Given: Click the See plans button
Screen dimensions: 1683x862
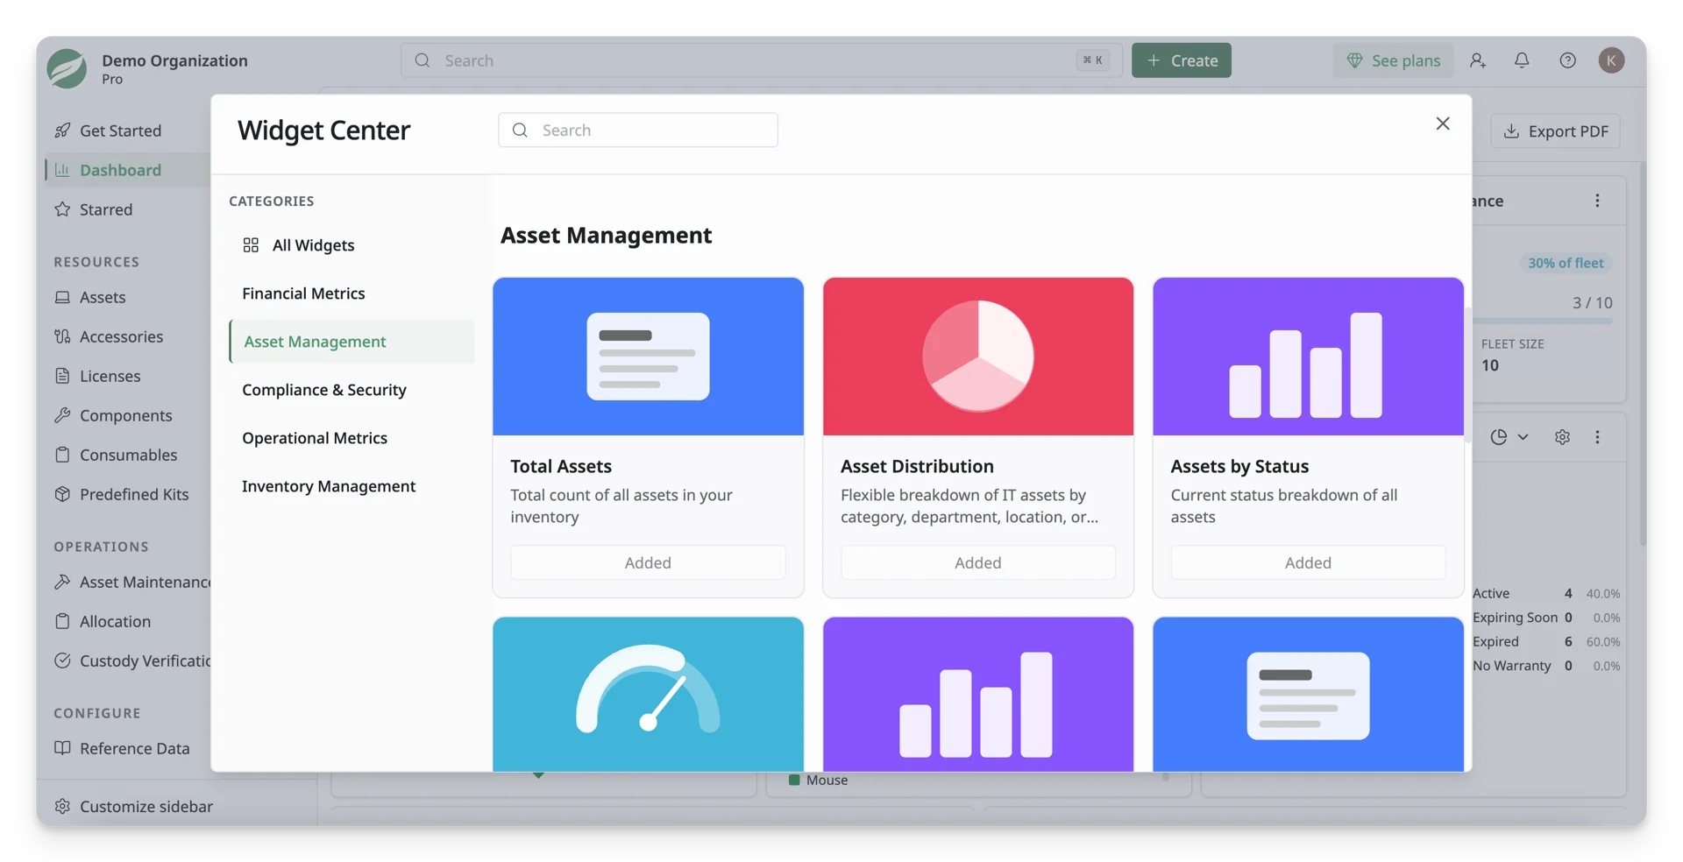Looking at the screenshot, I should 1393,60.
